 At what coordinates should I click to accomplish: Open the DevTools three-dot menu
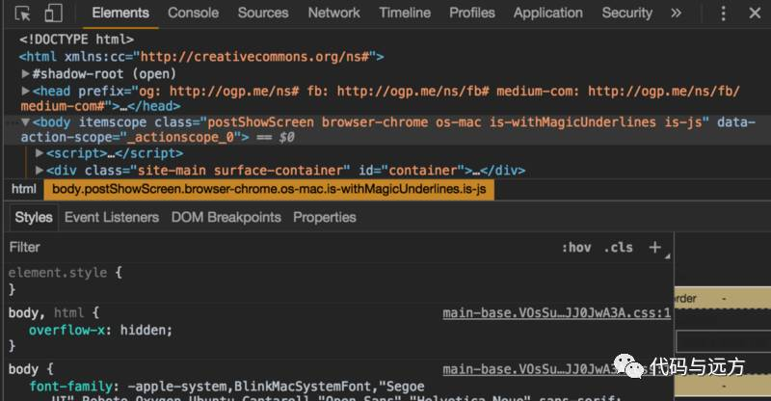point(723,13)
